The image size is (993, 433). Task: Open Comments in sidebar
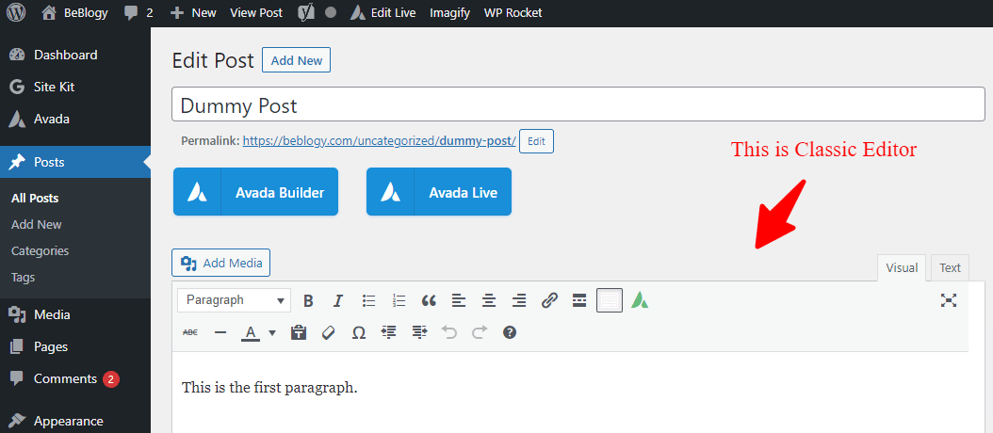tap(74, 379)
